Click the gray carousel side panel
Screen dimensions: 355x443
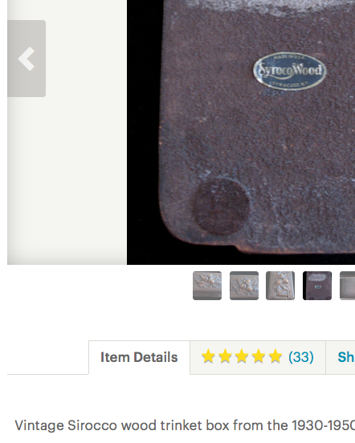[67, 132]
